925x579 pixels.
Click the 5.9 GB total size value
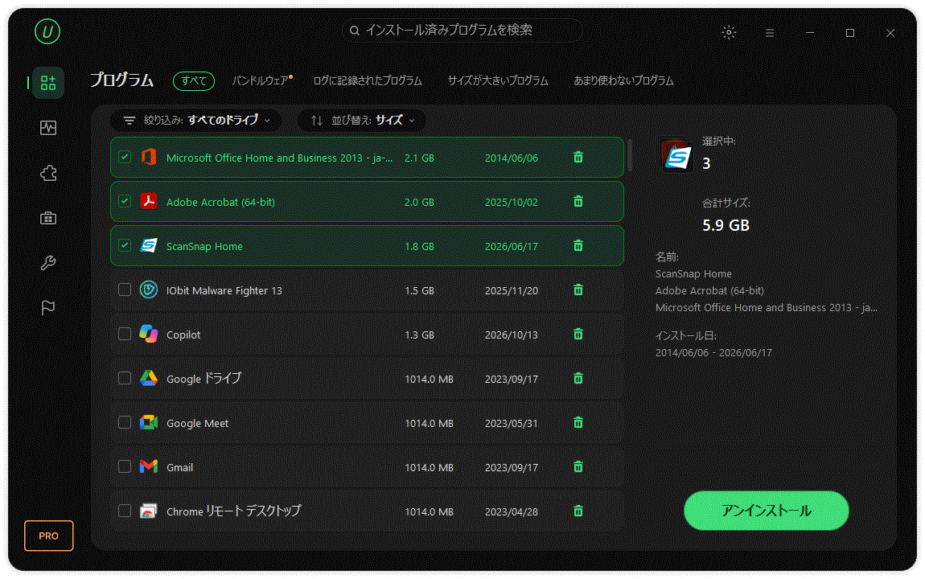coord(726,225)
